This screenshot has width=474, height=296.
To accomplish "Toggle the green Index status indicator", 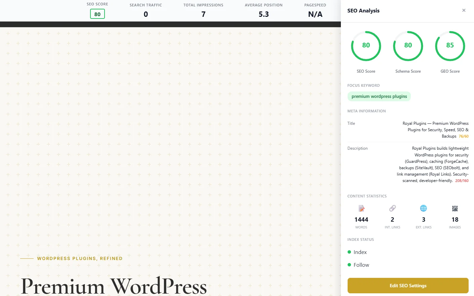I will click(350, 252).
